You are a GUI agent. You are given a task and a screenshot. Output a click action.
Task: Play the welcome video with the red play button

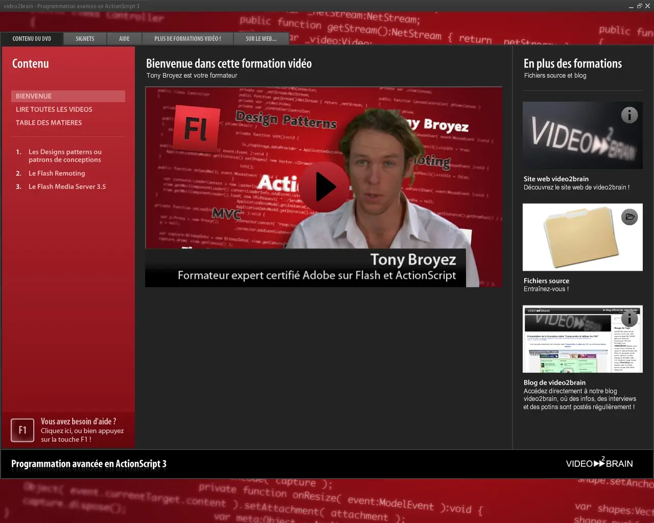coord(324,187)
